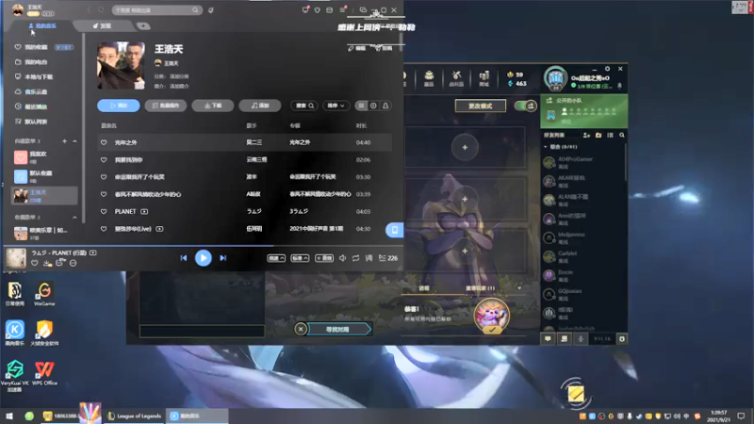
Task: Open the message inbox icon in header
Action: [329, 9]
